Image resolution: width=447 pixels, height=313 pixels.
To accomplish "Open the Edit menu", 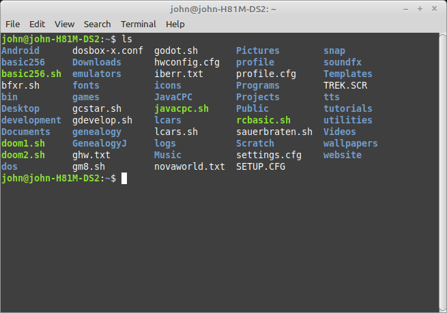I will point(38,24).
